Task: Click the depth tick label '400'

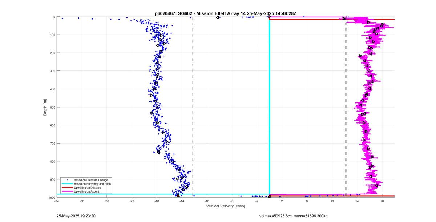Action: [x=52, y=89]
